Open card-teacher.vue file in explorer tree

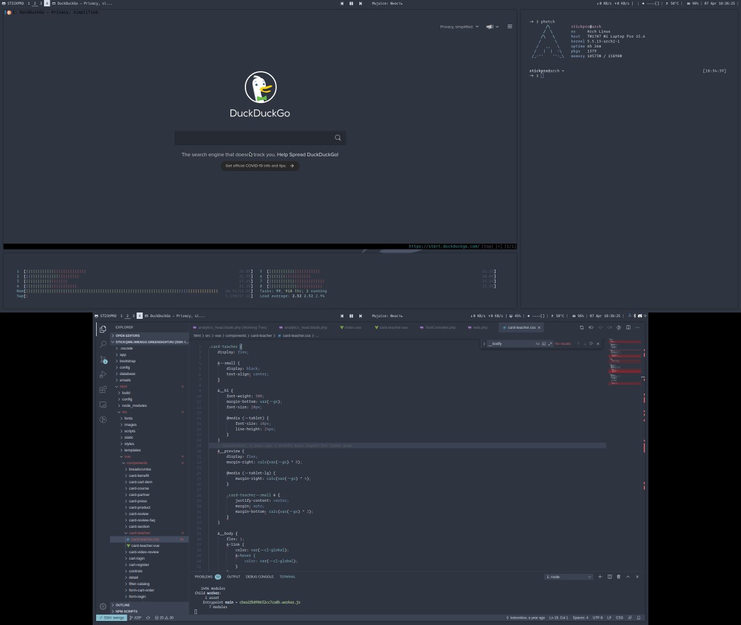pos(149,546)
